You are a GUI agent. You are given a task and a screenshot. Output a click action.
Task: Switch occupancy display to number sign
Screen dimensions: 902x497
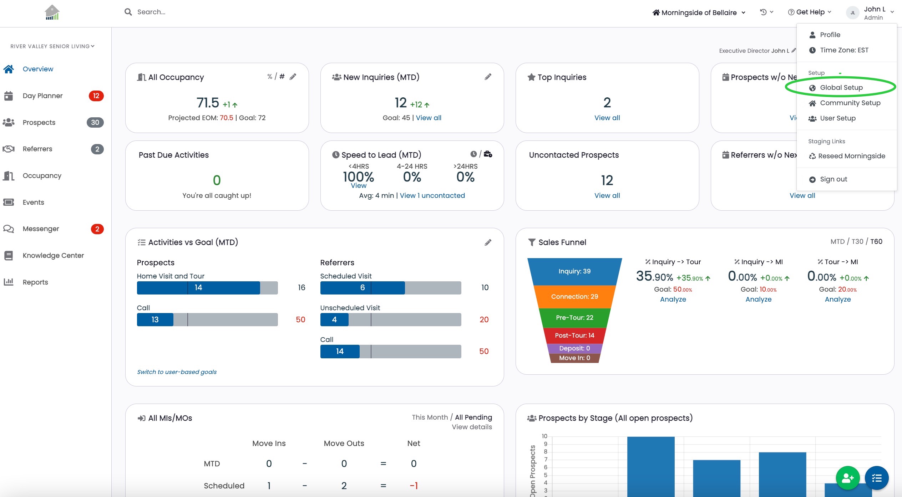[282, 76]
